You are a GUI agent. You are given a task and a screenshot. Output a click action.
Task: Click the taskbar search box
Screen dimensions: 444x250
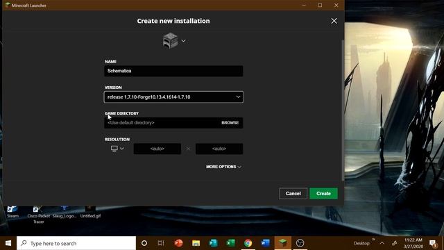76,243
